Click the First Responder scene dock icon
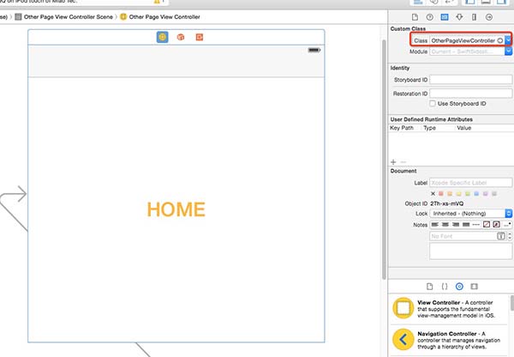Screen dimensions: 514x357 pyautogui.click(x=181, y=37)
